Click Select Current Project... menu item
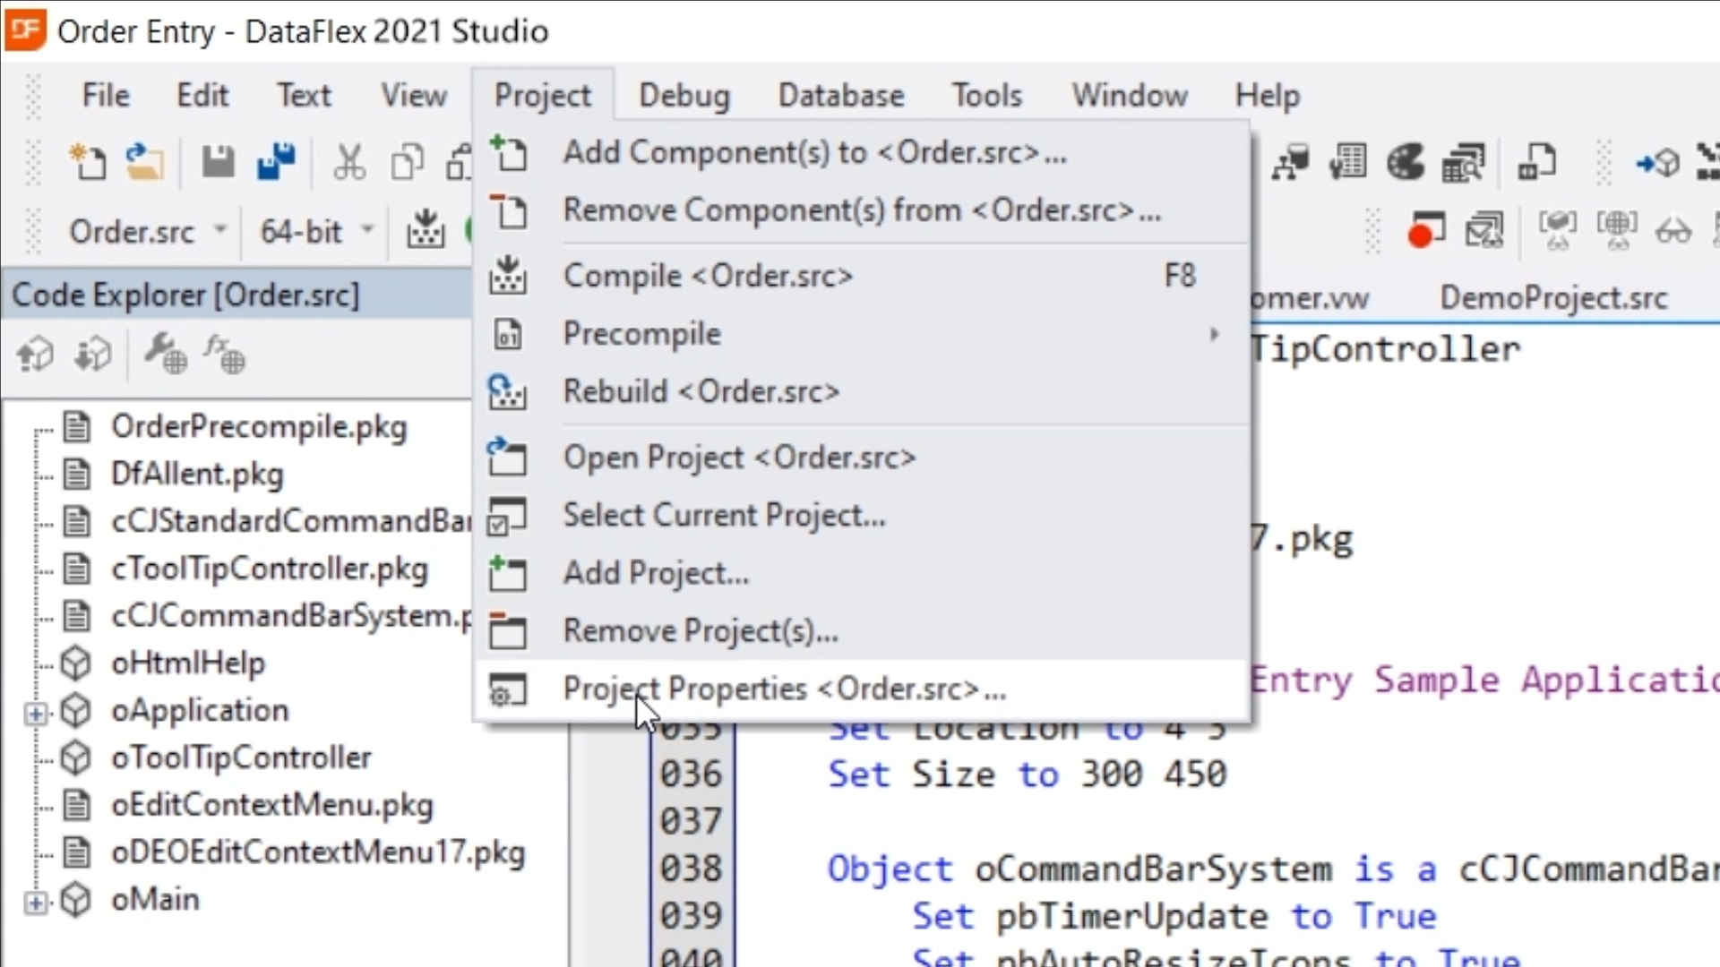1720x967 pixels. pyautogui.click(x=724, y=516)
